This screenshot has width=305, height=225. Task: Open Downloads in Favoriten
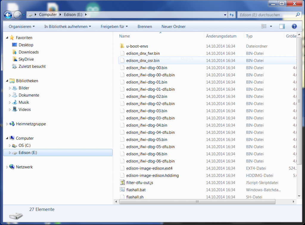click(x=29, y=52)
